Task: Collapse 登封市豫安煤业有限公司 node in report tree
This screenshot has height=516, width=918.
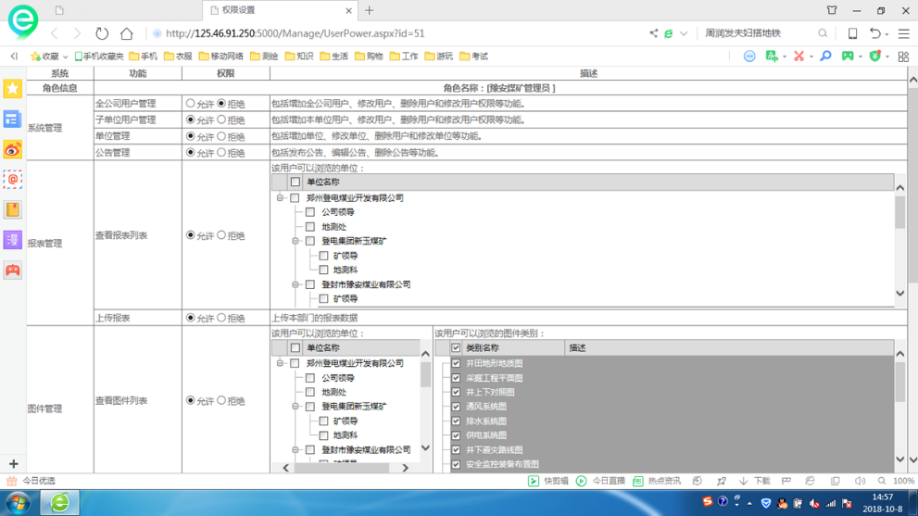Action: (x=296, y=284)
